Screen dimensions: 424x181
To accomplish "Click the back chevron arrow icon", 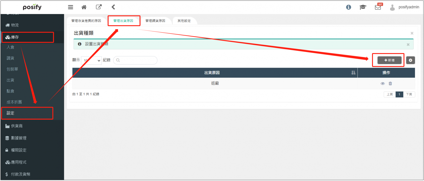I will [113, 7].
